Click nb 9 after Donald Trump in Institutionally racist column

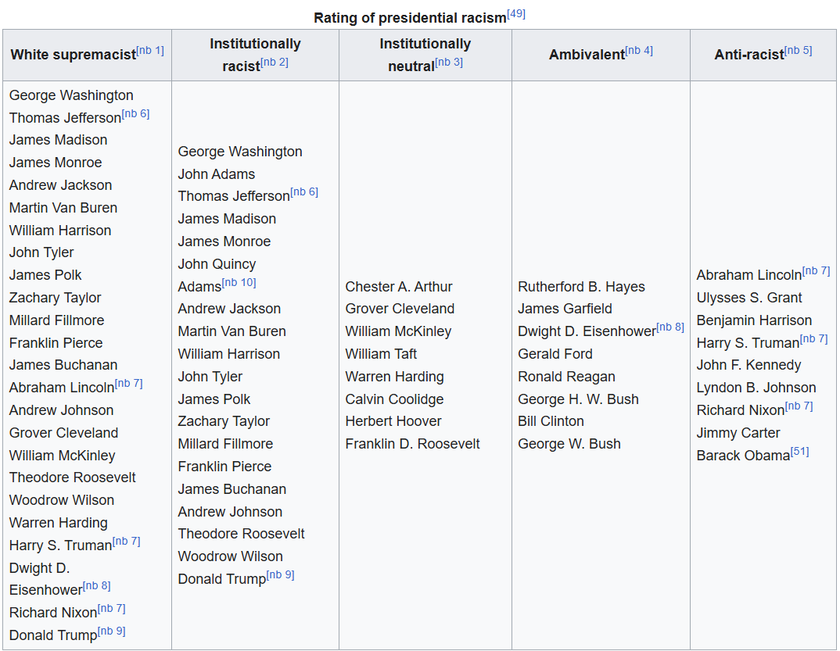pos(281,576)
